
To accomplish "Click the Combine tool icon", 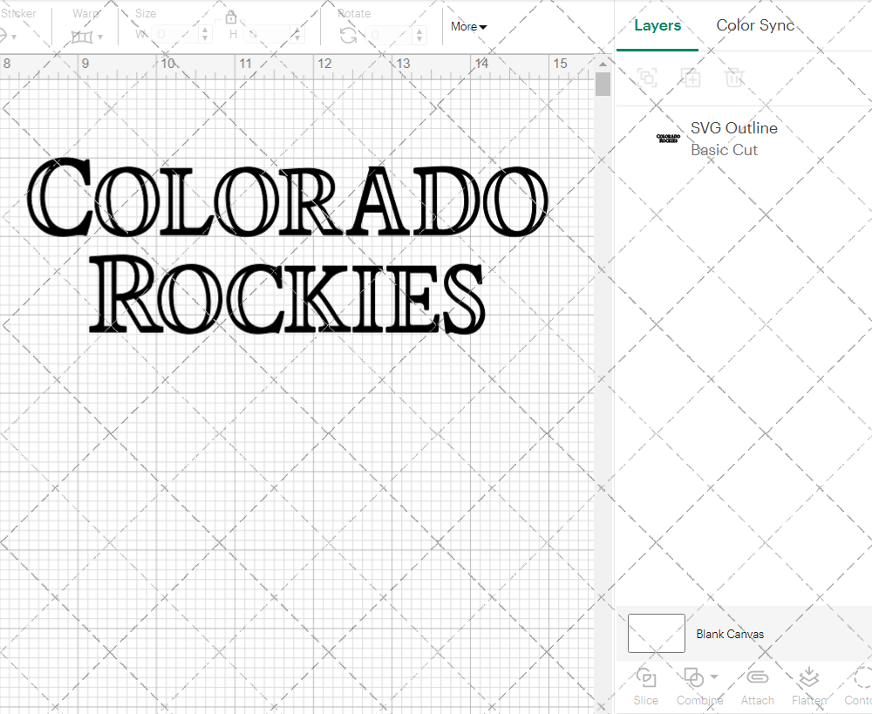I will 693,678.
